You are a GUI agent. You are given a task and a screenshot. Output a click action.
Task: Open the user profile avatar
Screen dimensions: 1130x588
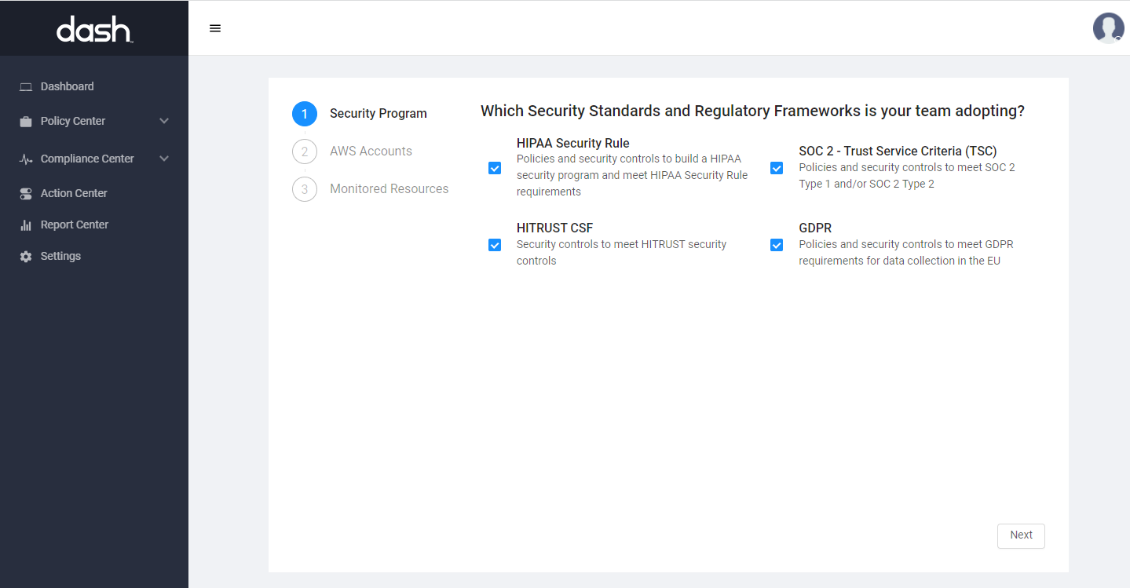pyautogui.click(x=1108, y=28)
